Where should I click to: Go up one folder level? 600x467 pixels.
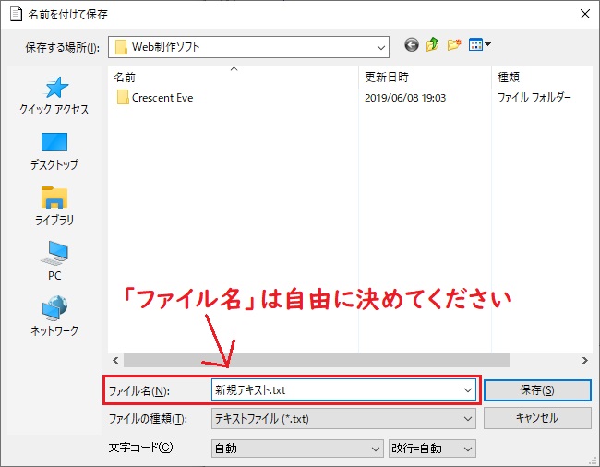(432, 45)
